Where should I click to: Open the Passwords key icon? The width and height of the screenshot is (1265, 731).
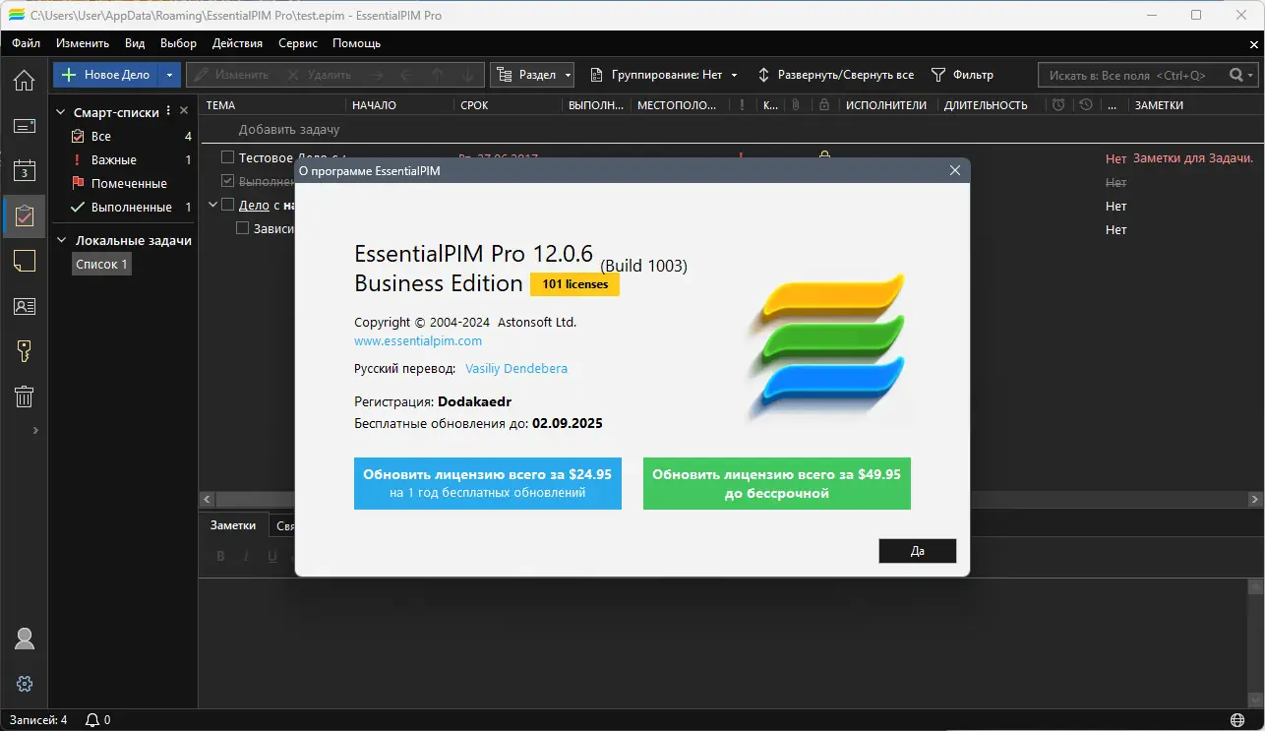coord(24,351)
